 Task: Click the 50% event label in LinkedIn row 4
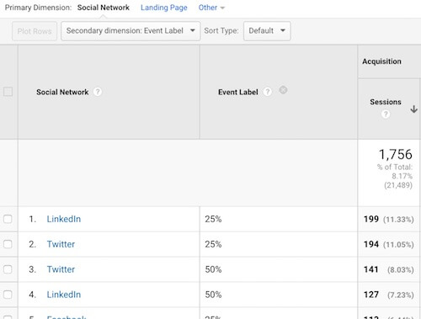pos(213,295)
